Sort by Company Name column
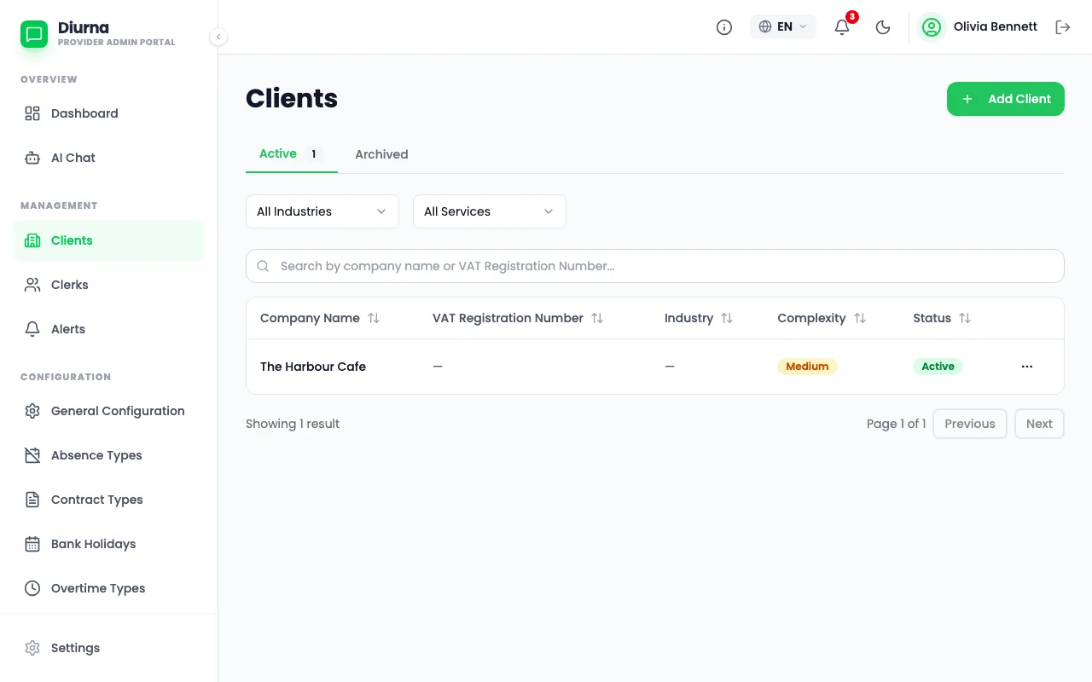This screenshot has height=682, width=1092. 320,318
